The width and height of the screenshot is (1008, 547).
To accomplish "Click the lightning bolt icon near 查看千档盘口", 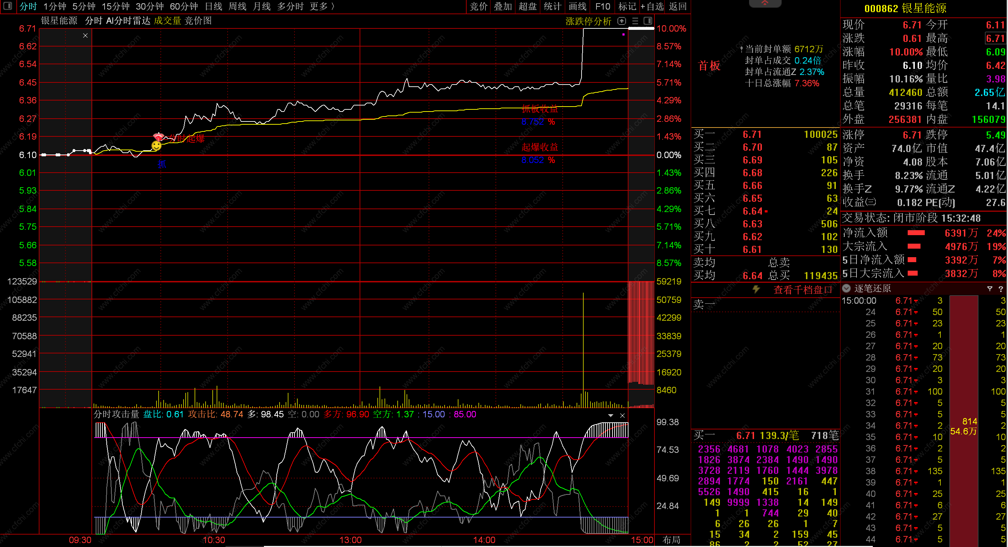I will coord(756,289).
